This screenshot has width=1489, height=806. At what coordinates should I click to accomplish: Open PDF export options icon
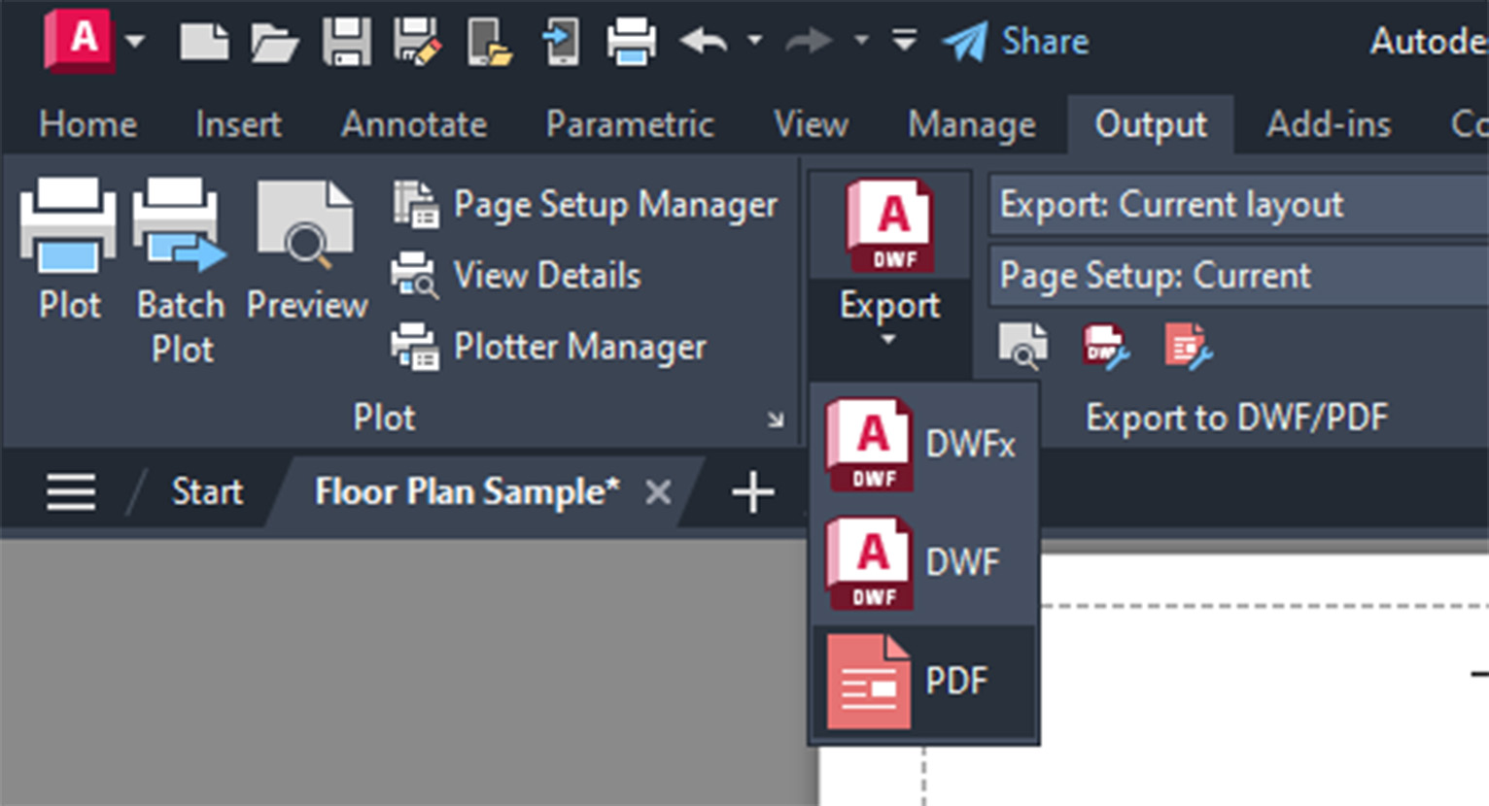coord(1188,346)
